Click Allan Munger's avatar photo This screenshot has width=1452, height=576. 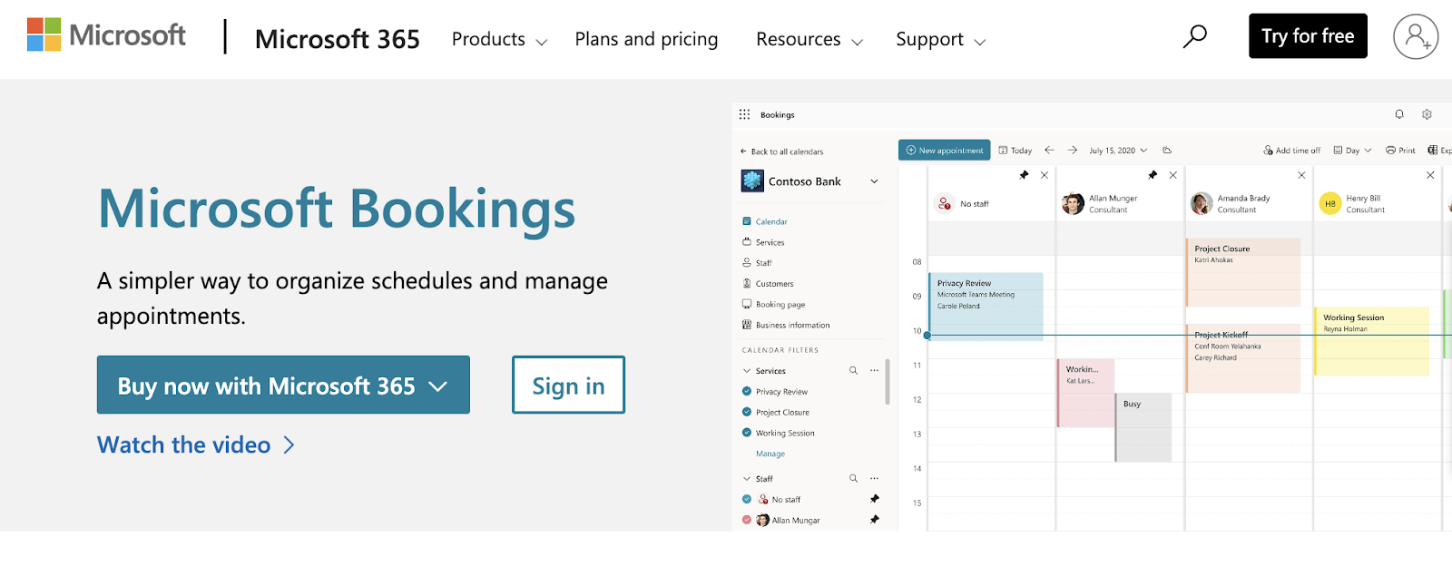(1073, 204)
